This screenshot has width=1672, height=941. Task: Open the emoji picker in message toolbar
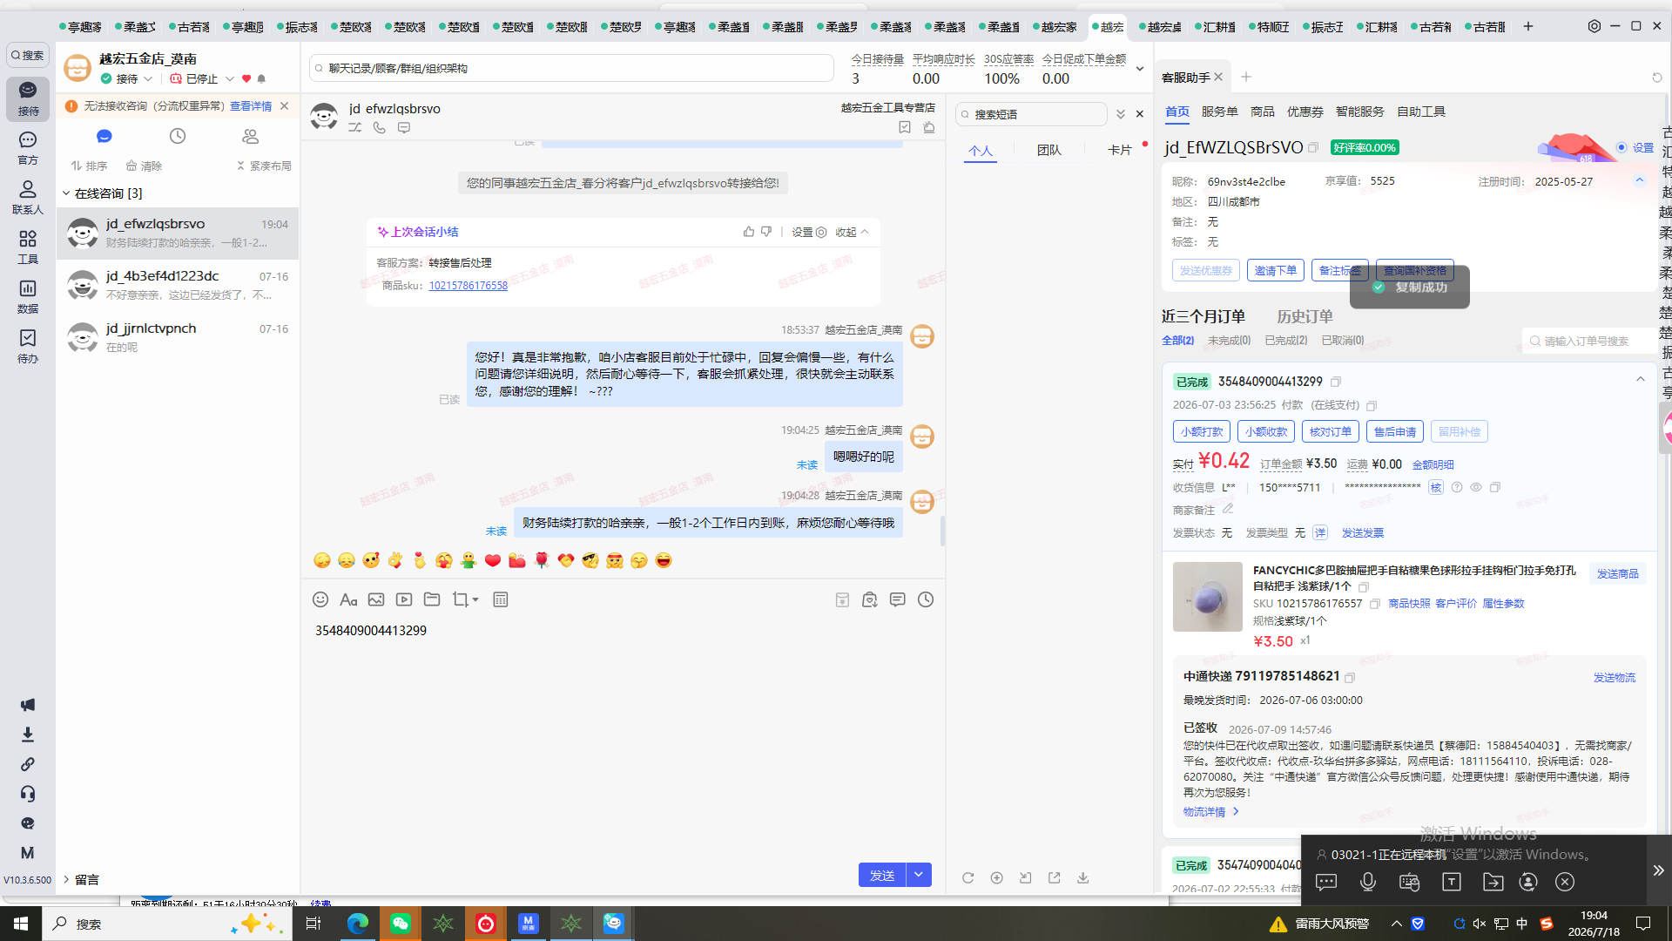[x=320, y=599]
